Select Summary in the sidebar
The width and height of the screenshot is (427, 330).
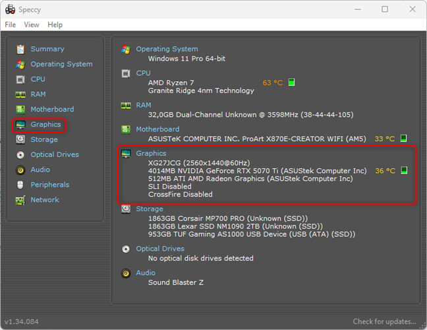pyautogui.click(x=47, y=49)
